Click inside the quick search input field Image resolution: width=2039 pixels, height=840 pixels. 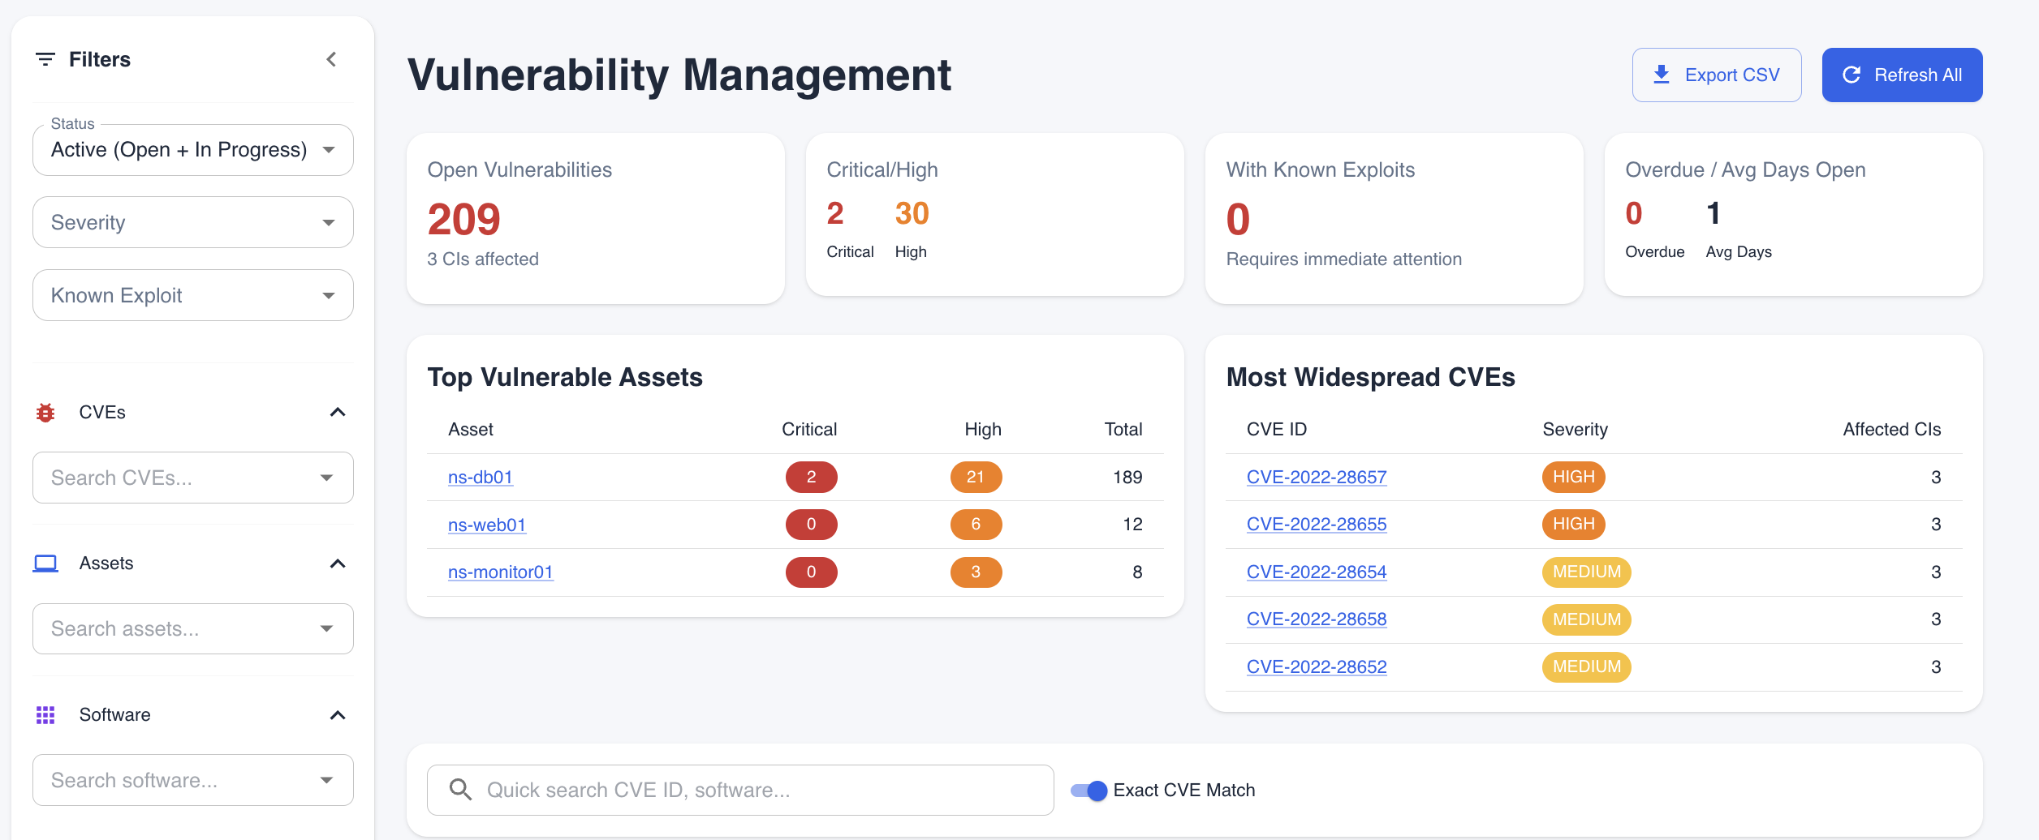(739, 789)
